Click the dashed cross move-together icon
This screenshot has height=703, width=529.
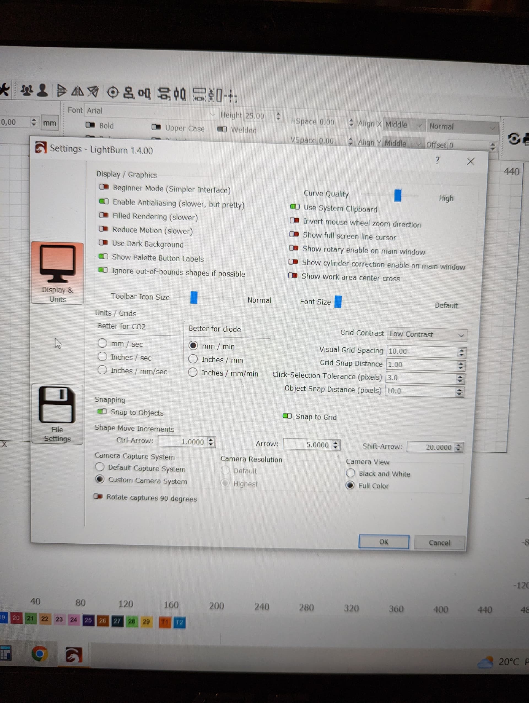231,96
